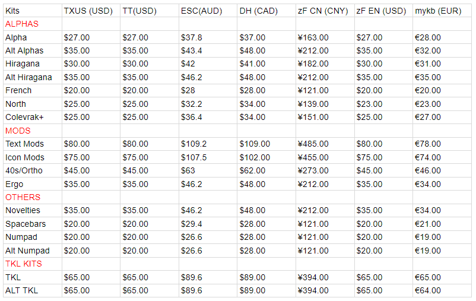The height and width of the screenshot is (301, 476).
Task: Select the Alpha ¥163.00 CNY price
Action: point(313,37)
